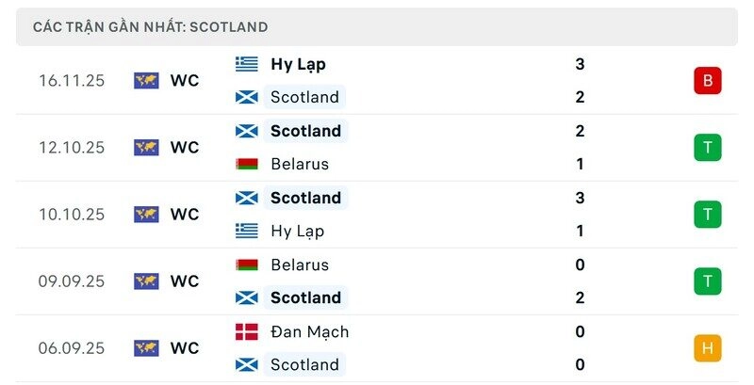Click the green T badge for 09.09.25
This screenshot has height=385, width=754.
point(707,281)
